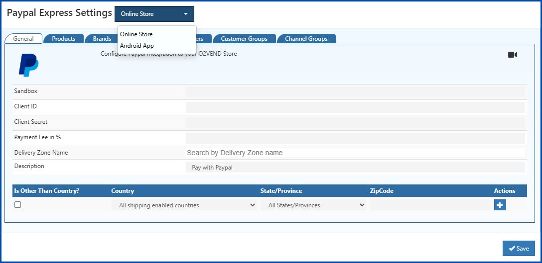The image size is (542, 263).
Task: Focus the Search by Delivery Zone name box
Action: (355, 153)
